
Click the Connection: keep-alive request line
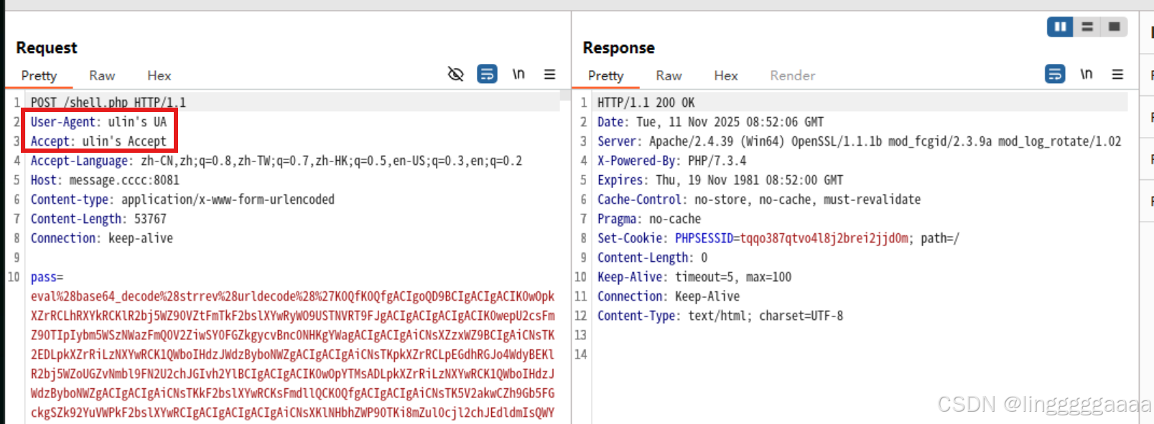101,238
